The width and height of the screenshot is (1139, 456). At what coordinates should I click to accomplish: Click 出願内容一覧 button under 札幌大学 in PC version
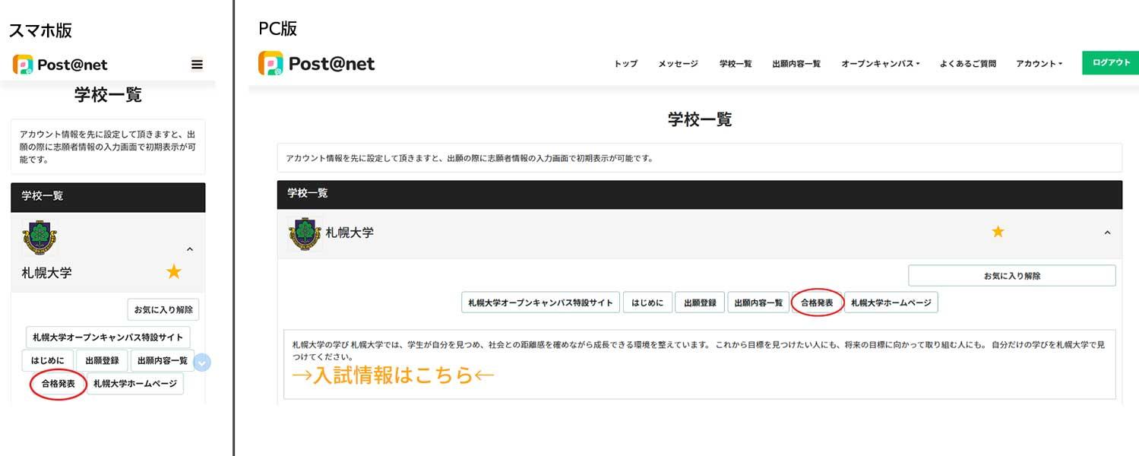758,302
